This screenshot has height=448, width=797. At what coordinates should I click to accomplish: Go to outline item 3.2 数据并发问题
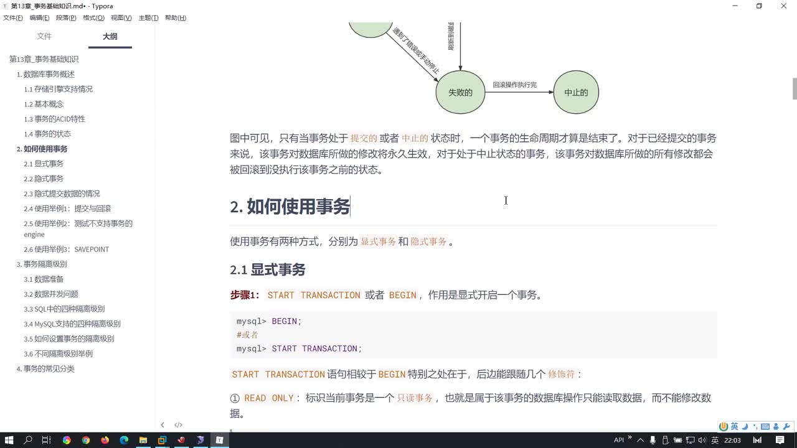[x=51, y=294]
